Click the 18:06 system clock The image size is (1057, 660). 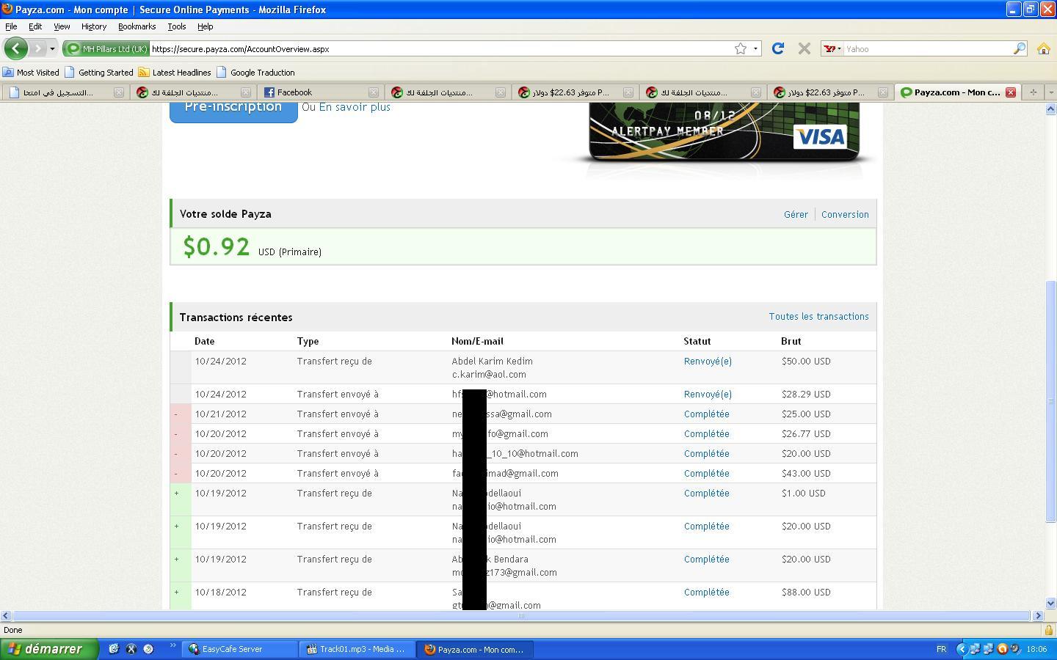pyautogui.click(x=1036, y=649)
